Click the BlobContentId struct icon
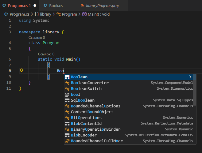The image size is (202, 153). tap(67, 124)
